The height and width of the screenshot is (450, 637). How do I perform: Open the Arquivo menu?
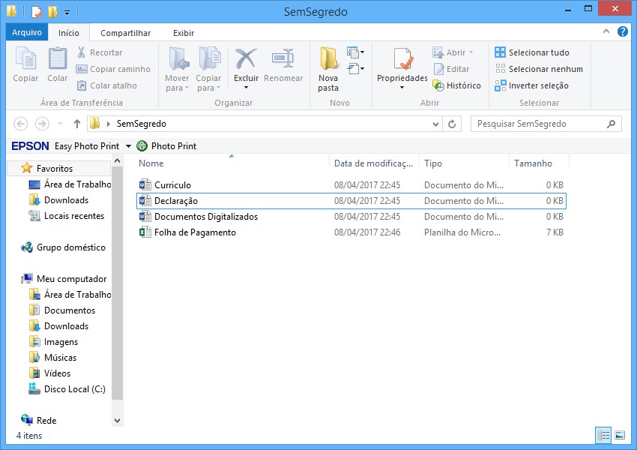pyautogui.click(x=26, y=33)
